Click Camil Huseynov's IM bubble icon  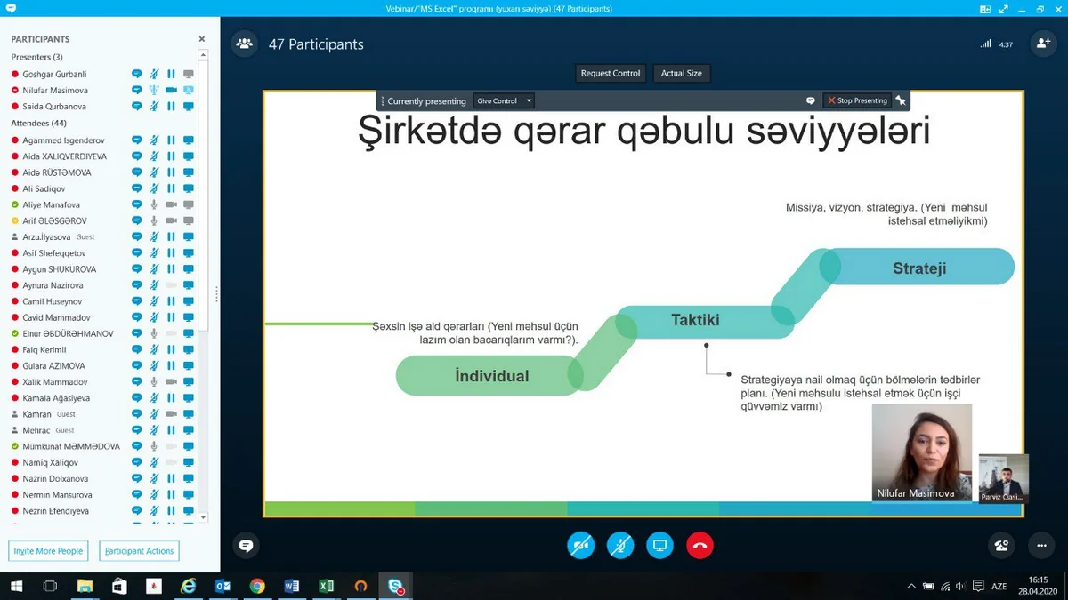tap(136, 301)
